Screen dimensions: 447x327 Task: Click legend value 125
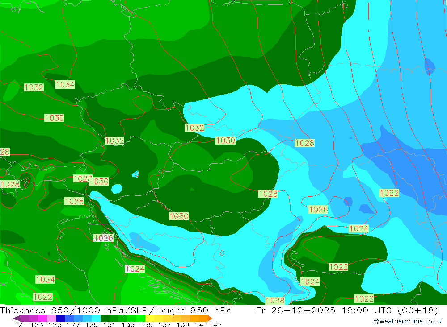[x=55, y=324]
